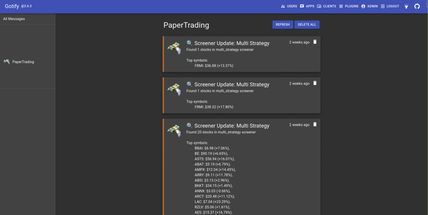
Task: Click app image on the 20 stocks message
Action: point(174,130)
